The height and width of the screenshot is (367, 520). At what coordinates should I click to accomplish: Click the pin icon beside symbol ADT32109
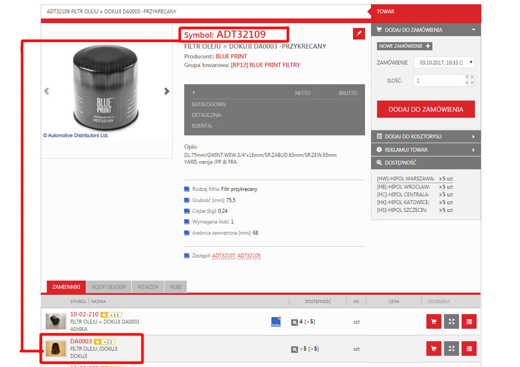[x=359, y=34]
